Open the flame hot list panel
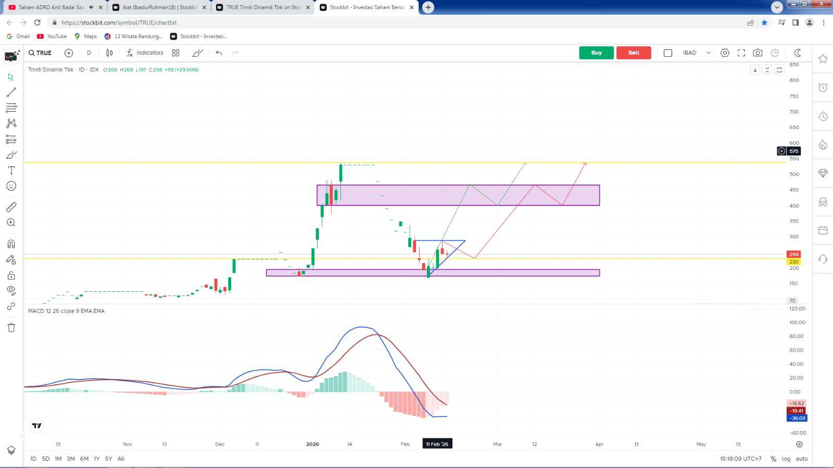The image size is (833, 468). (823, 145)
